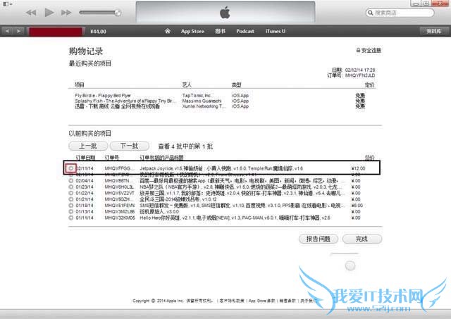
Task: Select order number MHQY32KM06
Action: (x=120, y=218)
